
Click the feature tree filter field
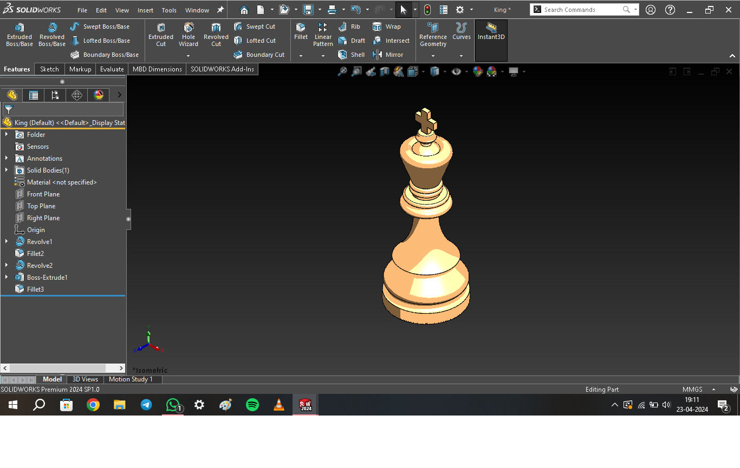tap(63, 109)
